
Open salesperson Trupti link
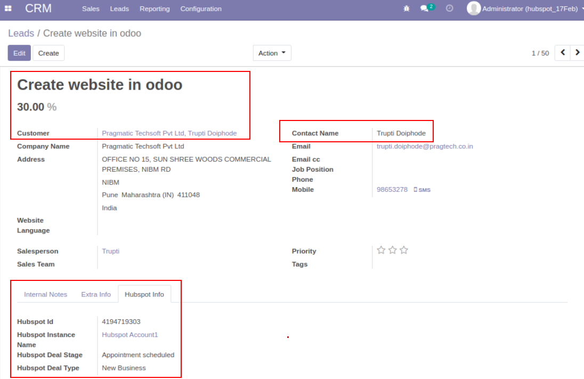coord(111,251)
